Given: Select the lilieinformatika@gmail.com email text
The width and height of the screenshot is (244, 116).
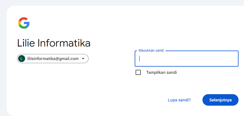Looking at the screenshot, I should coord(53,59).
